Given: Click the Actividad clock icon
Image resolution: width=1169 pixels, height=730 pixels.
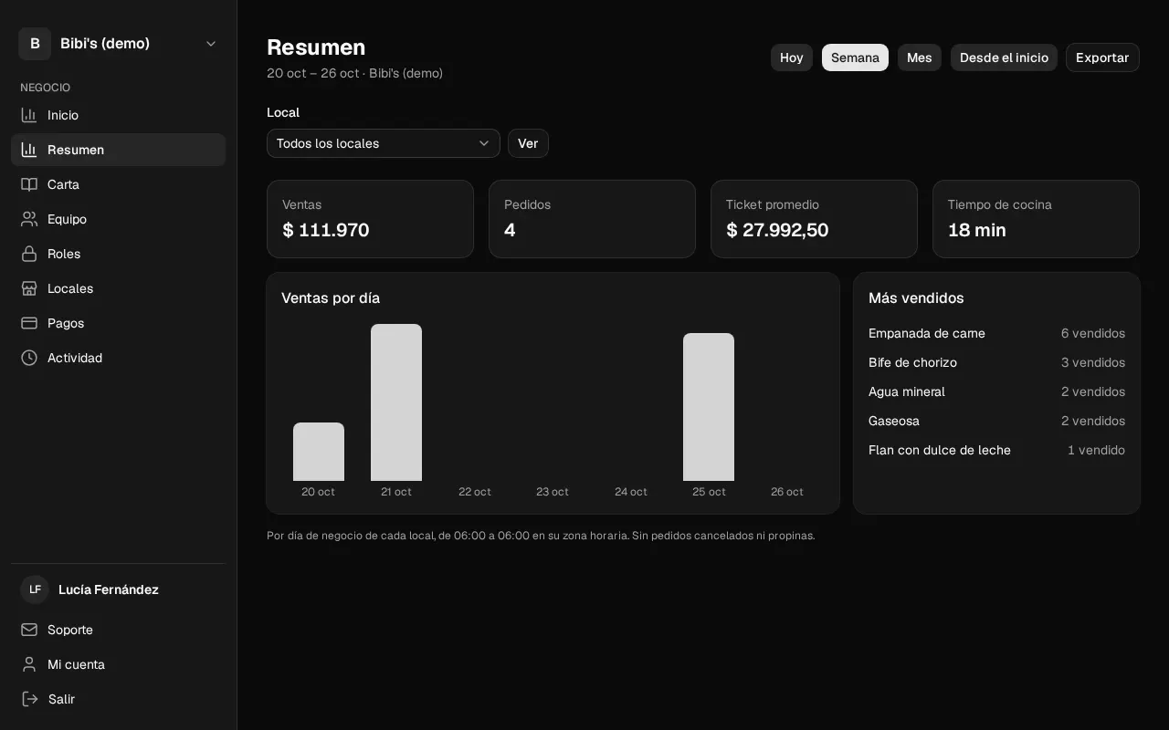Looking at the screenshot, I should click(x=29, y=358).
